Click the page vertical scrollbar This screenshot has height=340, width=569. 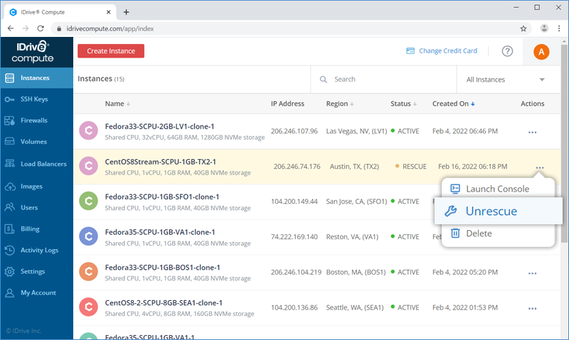(564, 143)
